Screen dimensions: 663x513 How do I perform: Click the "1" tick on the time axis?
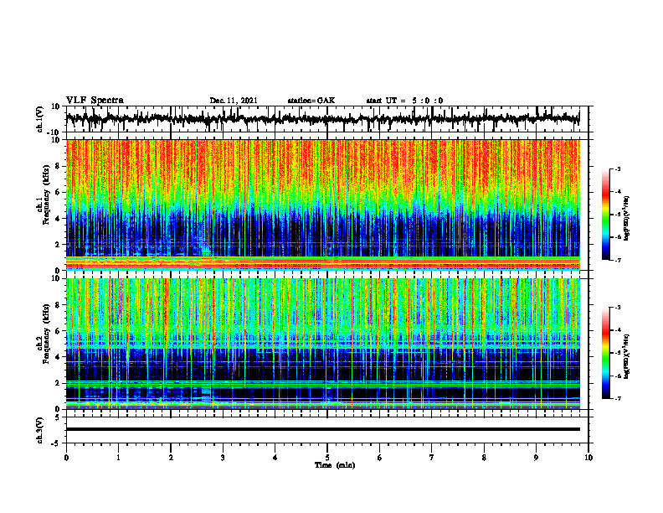pyautogui.click(x=118, y=458)
